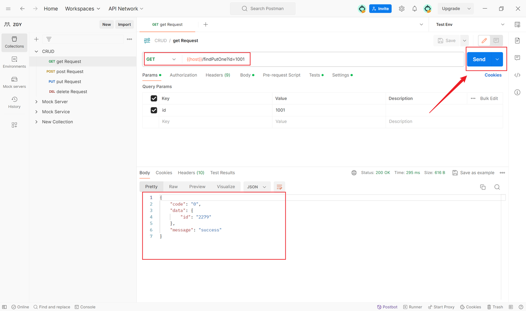The height and width of the screenshot is (311, 526).
Task: Open the Send button dropdown arrow
Action: [x=497, y=59]
